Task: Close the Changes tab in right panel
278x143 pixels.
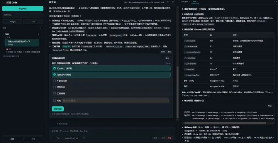Action: tap(189, 2)
